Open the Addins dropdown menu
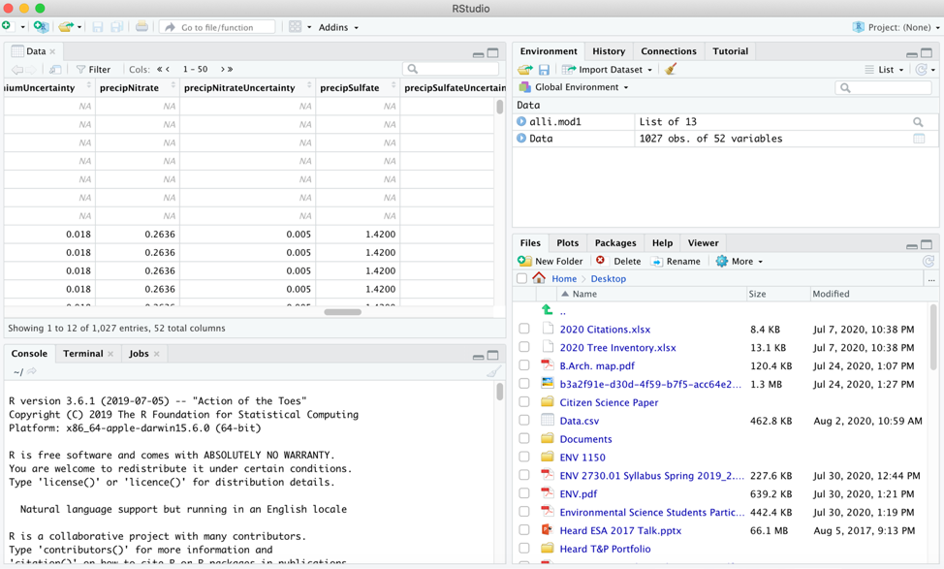Screen dimensions: 944x569 point(338,27)
